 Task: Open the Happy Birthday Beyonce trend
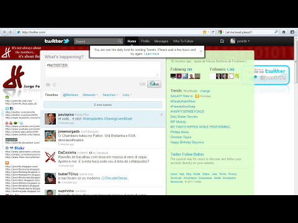pos(187,142)
